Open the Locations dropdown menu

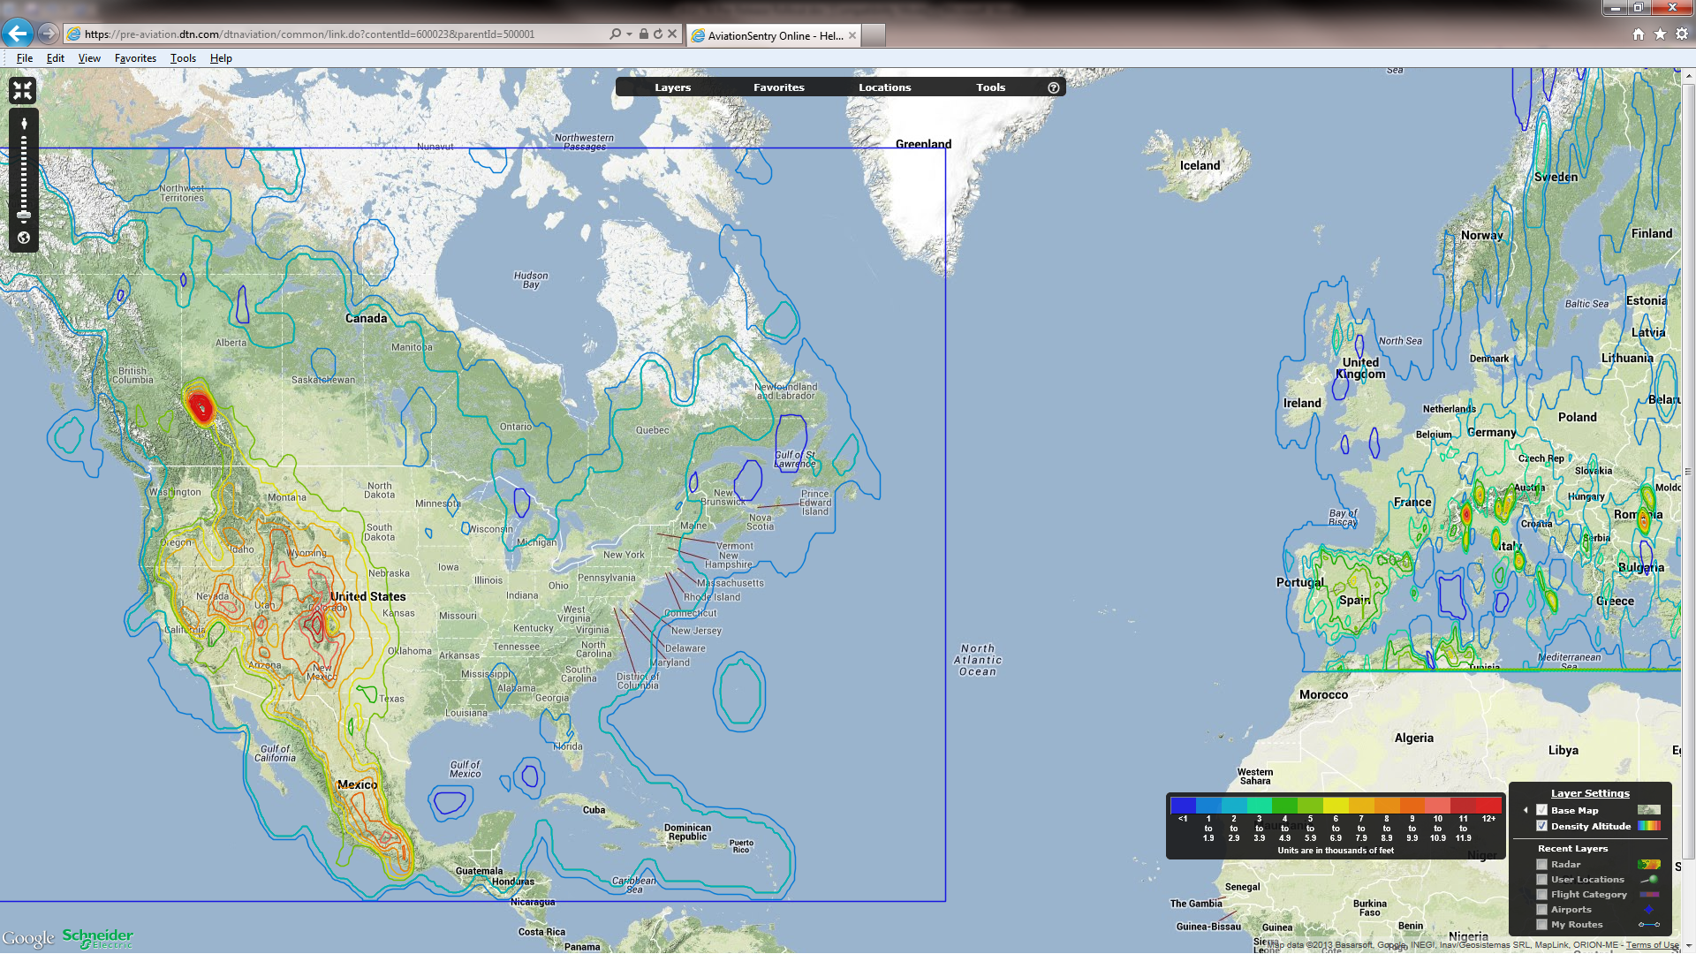pyautogui.click(x=884, y=87)
